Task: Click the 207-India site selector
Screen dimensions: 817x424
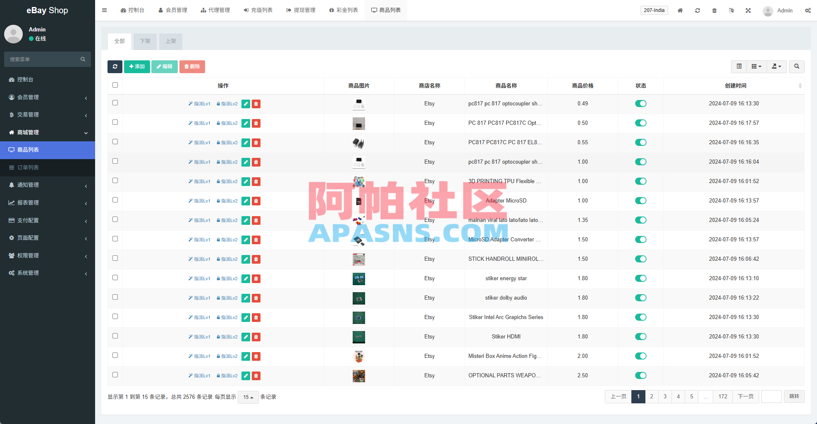Action: pyautogui.click(x=654, y=10)
